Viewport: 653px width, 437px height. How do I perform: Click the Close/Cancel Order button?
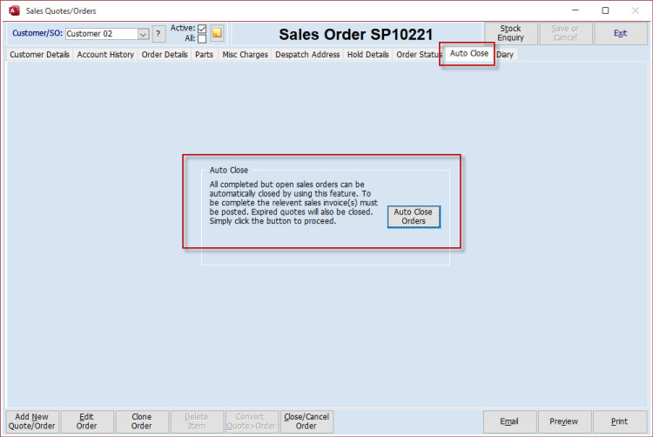point(306,421)
